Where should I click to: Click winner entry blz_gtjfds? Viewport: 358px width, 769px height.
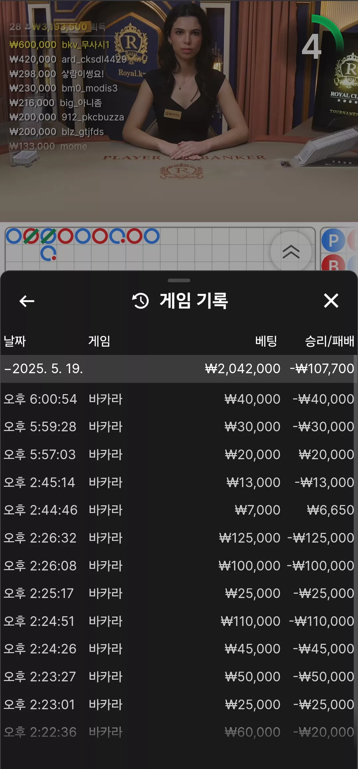[x=57, y=132]
